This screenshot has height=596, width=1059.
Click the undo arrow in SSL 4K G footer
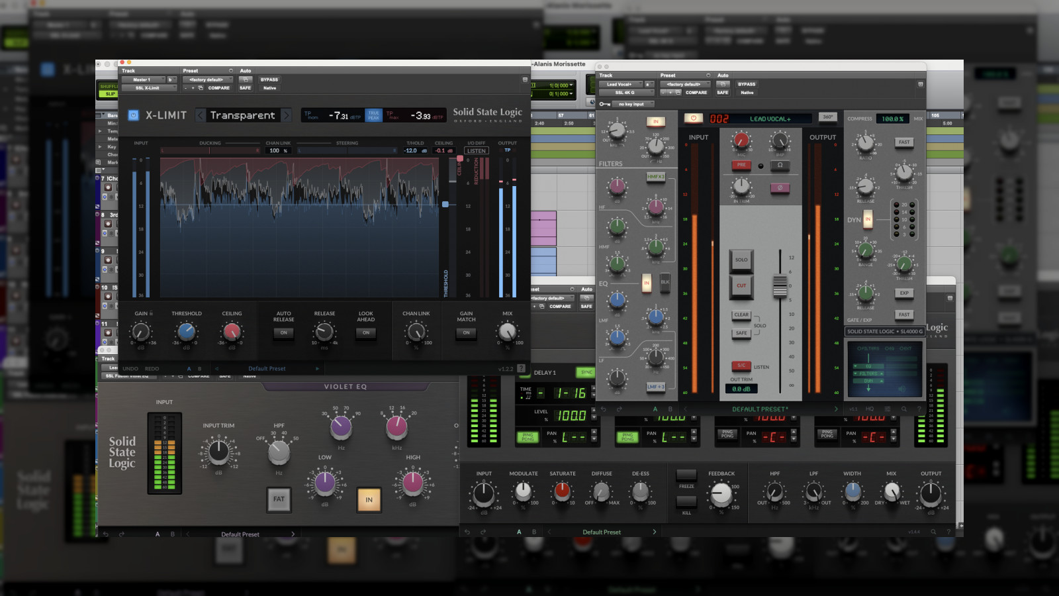[603, 409]
